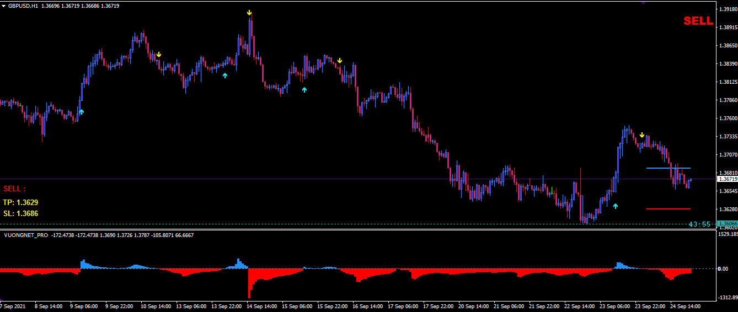The height and width of the screenshot is (312, 738).
Task: Click the 1.38125 price axis label
Action: 729,82
